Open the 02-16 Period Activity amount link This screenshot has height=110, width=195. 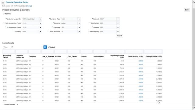(x=141, y=64)
